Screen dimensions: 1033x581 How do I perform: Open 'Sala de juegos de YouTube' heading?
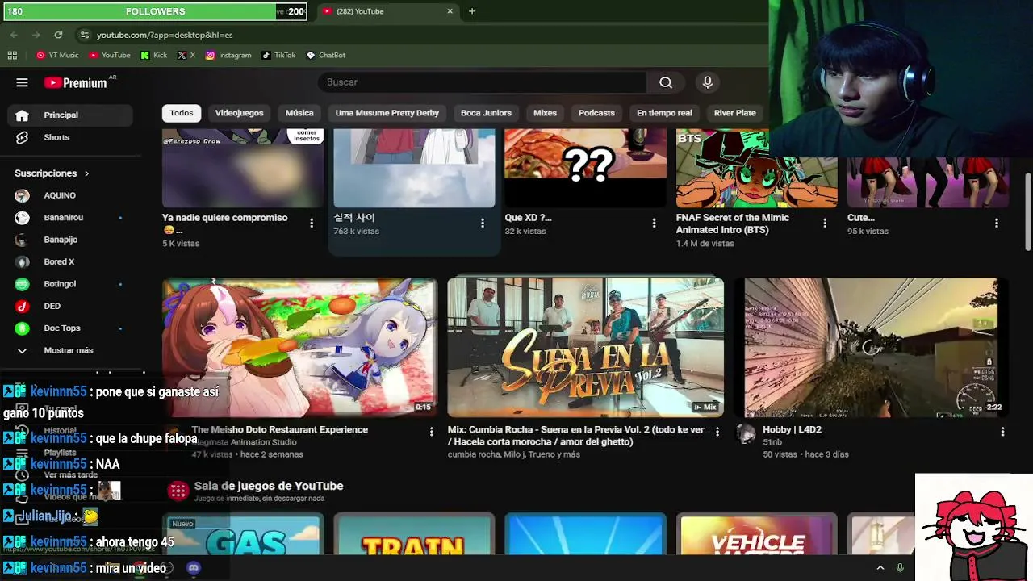[x=269, y=486]
